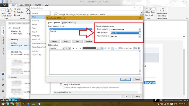This screenshot has width=189, height=106.
Task: Click the Rename signature button
Action: pyautogui.click(x=89, y=41)
